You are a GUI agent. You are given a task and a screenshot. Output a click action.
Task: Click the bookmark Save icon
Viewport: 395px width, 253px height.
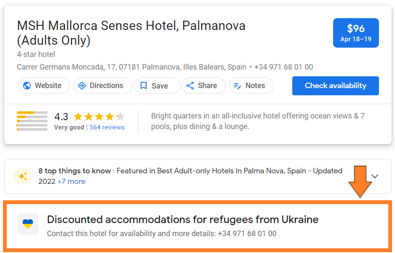click(x=144, y=86)
